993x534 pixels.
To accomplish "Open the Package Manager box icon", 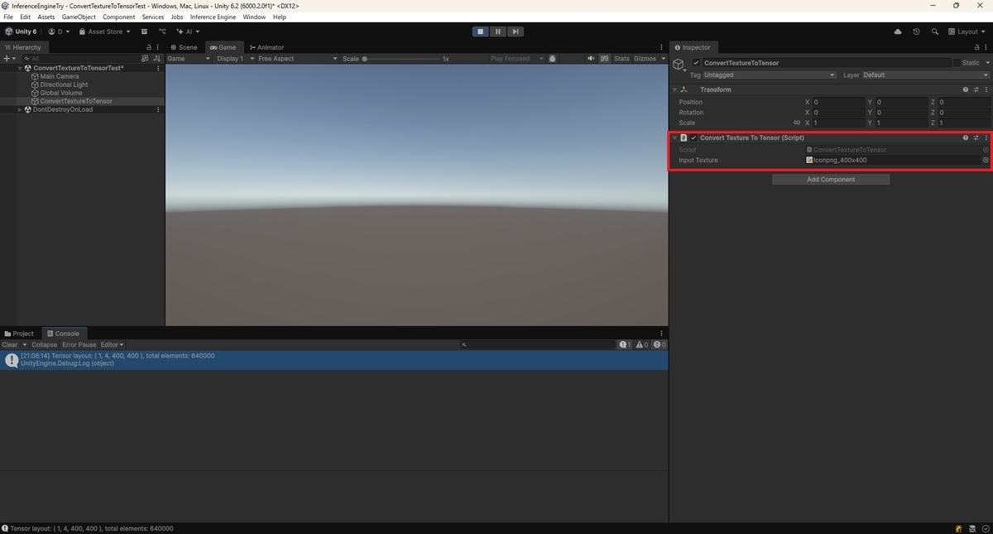I will coord(144,31).
